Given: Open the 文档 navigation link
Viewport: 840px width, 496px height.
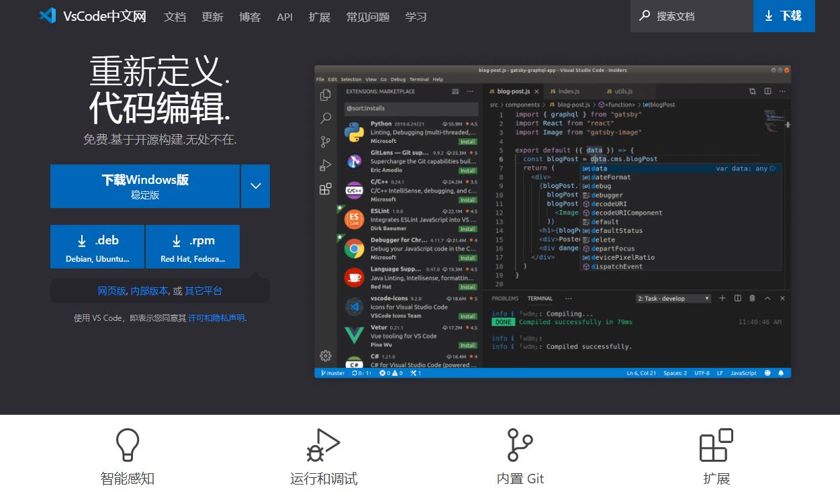Looking at the screenshot, I should [x=175, y=17].
